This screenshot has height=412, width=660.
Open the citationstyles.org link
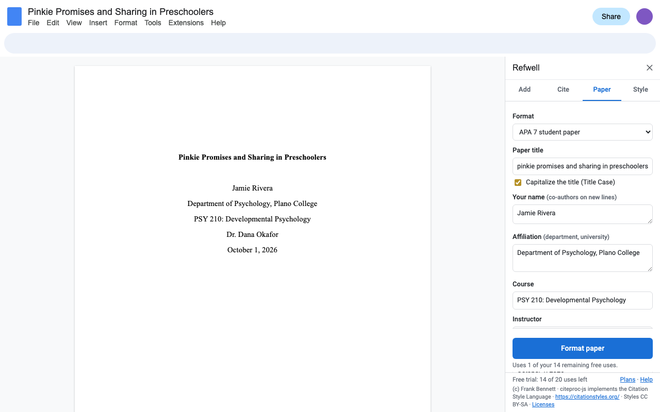click(587, 397)
